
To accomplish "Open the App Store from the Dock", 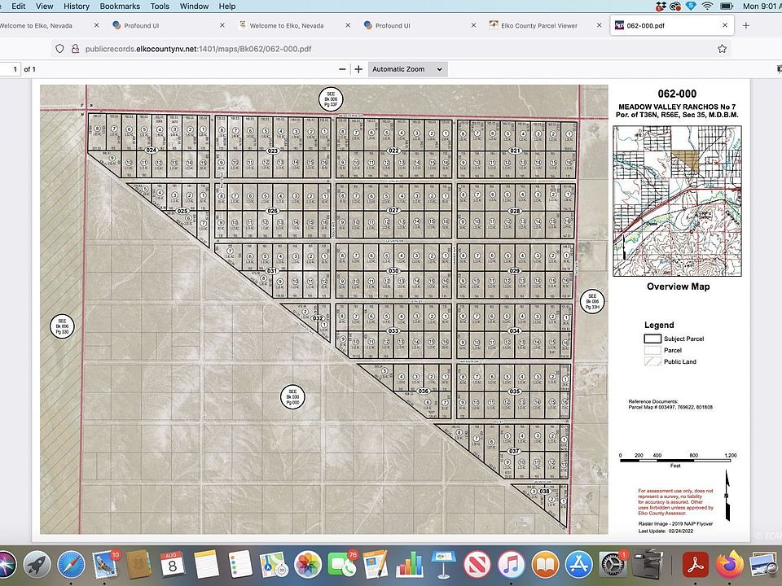I will click(579, 565).
